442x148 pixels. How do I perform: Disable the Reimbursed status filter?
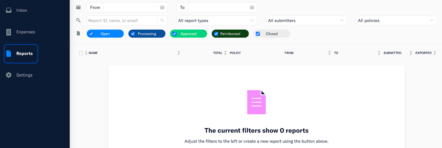click(216, 34)
